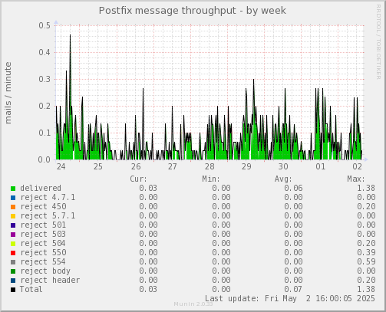386x312 pixels.
Task: Click the 'reject 504' legend label
Action: coord(43,243)
